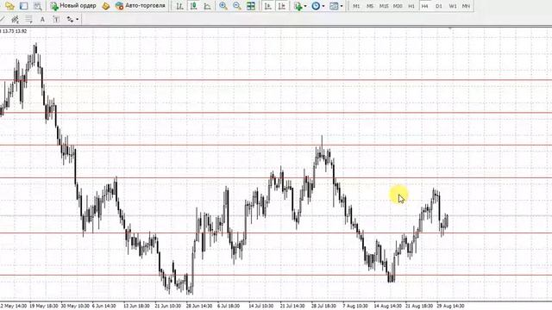Switch to line chart view
The height and width of the screenshot is (310, 552).
coord(207,6)
